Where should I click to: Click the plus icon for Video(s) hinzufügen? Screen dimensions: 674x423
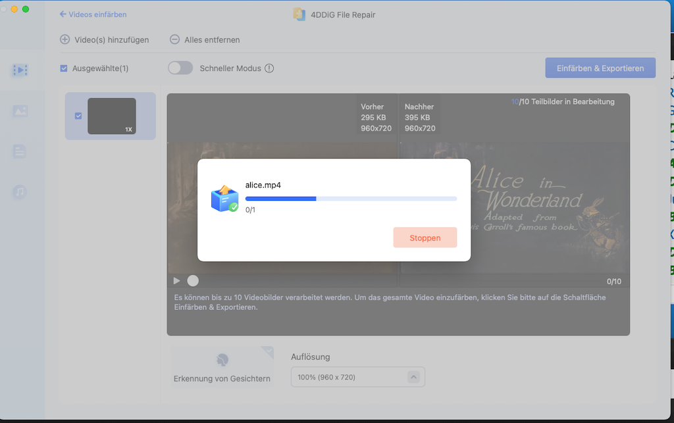pyautogui.click(x=65, y=39)
